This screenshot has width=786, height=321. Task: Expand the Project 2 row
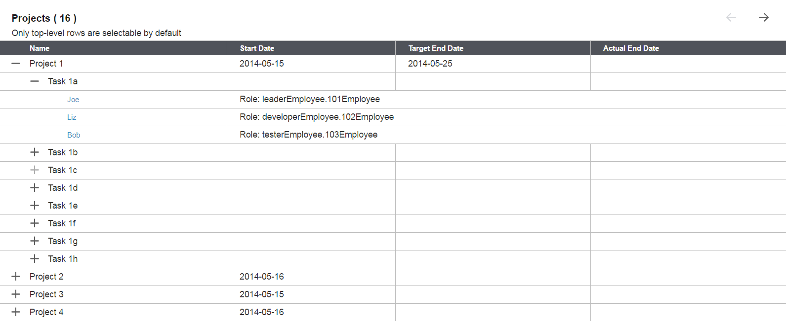(x=16, y=277)
